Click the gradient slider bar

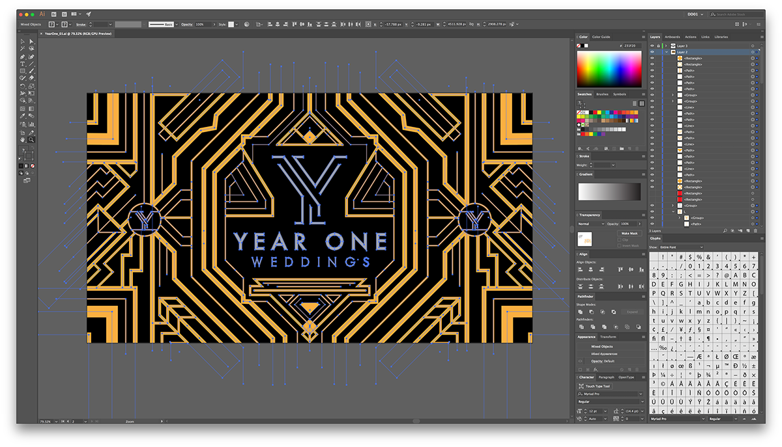[609, 192]
